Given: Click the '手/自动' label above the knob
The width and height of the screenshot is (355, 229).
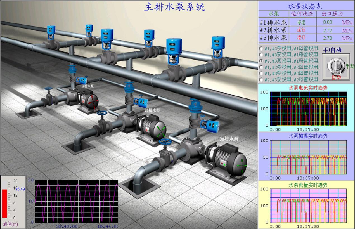Looking at the screenshot, I should click(332, 50).
